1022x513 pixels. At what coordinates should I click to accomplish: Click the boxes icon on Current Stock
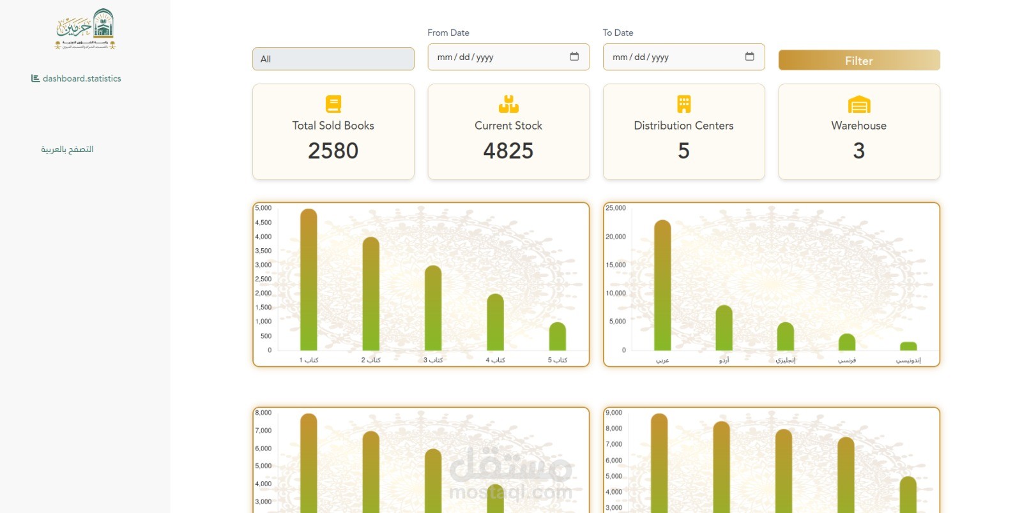pos(508,104)
